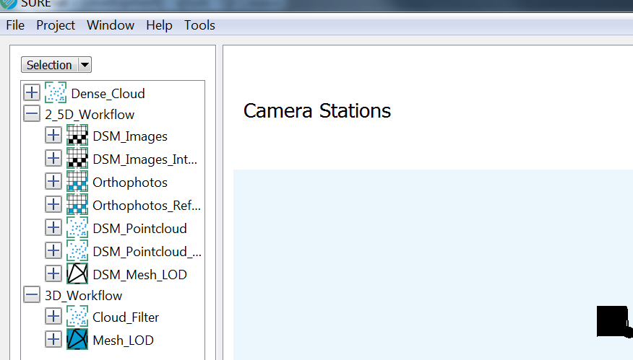
Task: Open the Window menu
Action: pos(111,25)
